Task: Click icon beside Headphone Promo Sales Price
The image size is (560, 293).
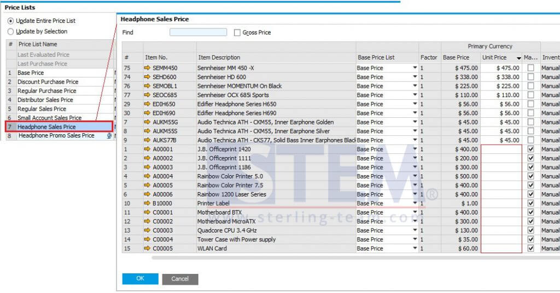Action: pos(109,136)
